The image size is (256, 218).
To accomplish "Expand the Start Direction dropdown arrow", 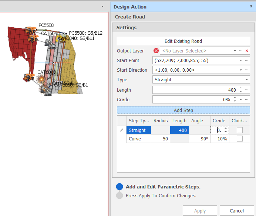I will pyautogui.click(x=241, y=70).
